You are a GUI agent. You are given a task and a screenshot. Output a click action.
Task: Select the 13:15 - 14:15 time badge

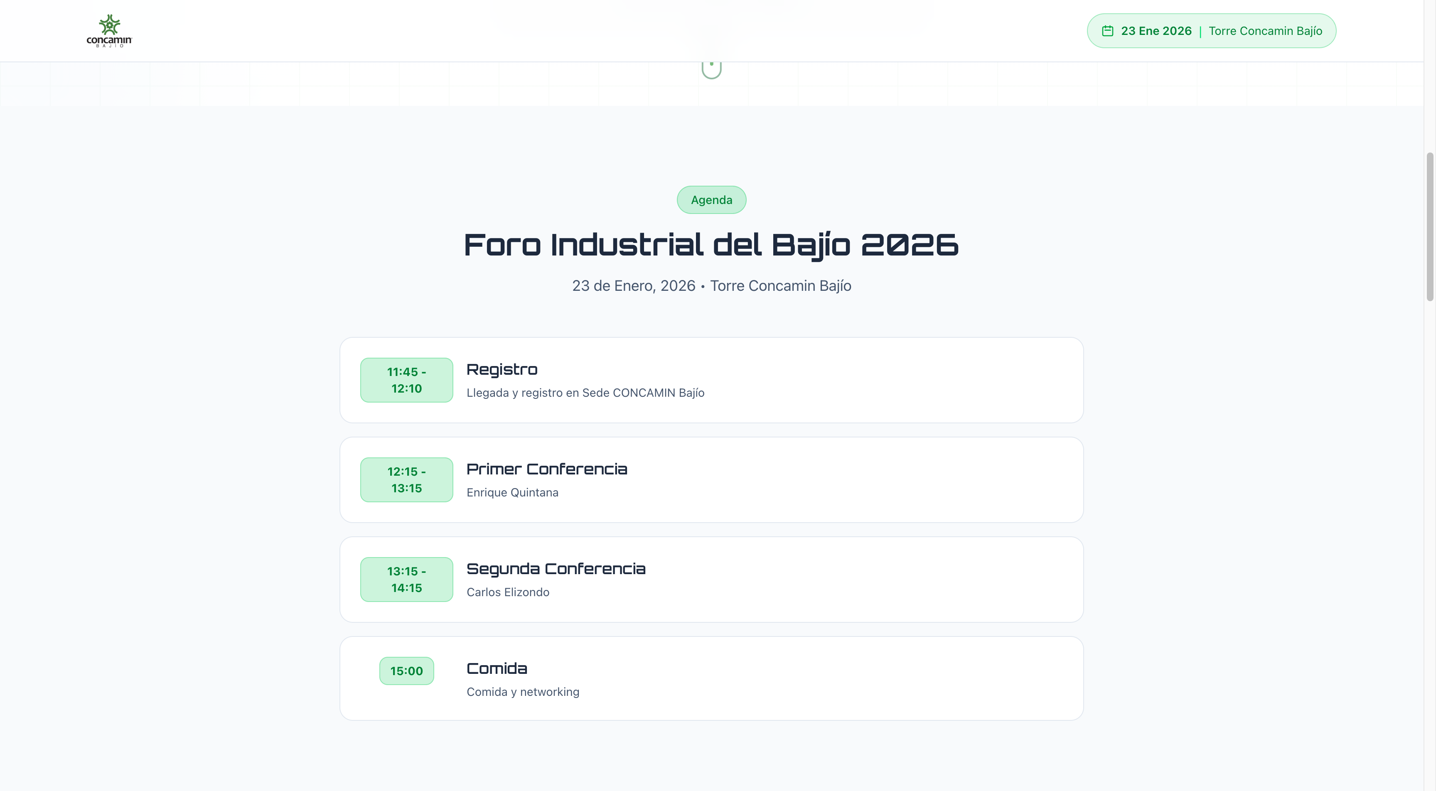(406, 580)
